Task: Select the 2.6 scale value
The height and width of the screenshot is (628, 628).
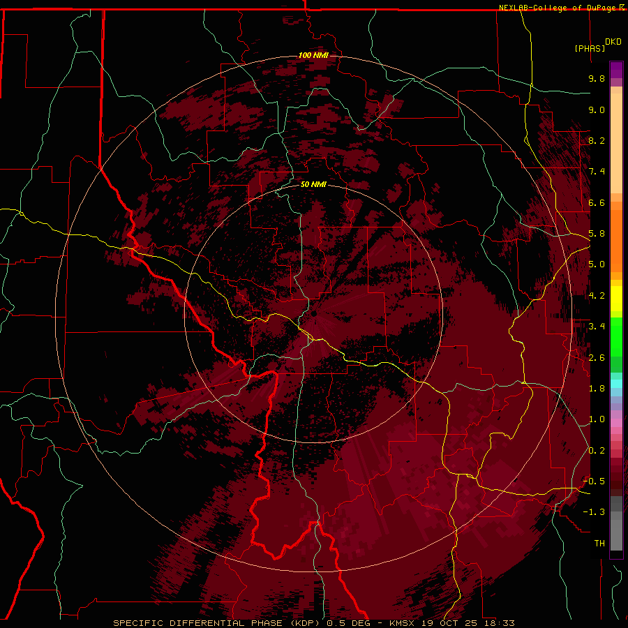Action: (x=597, y=358)
